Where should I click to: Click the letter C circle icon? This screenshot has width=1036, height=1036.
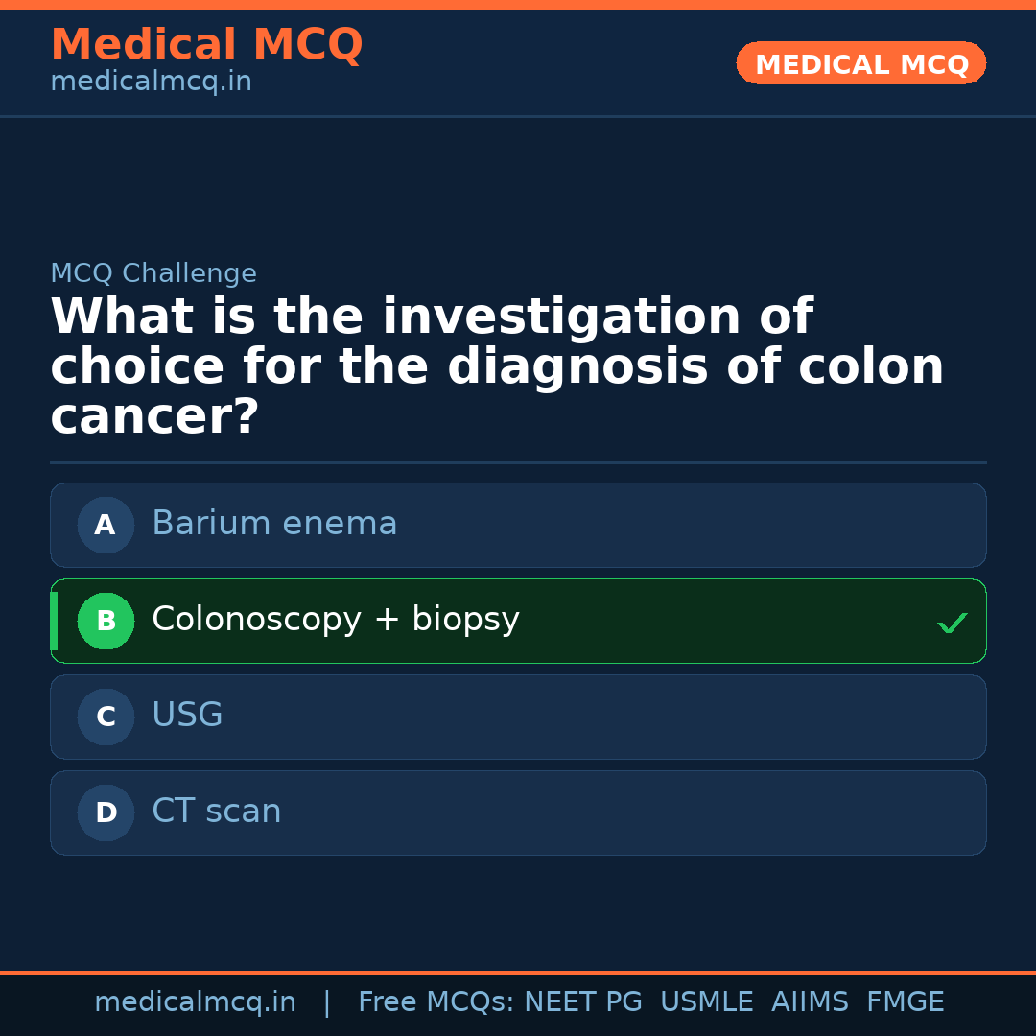106,717
